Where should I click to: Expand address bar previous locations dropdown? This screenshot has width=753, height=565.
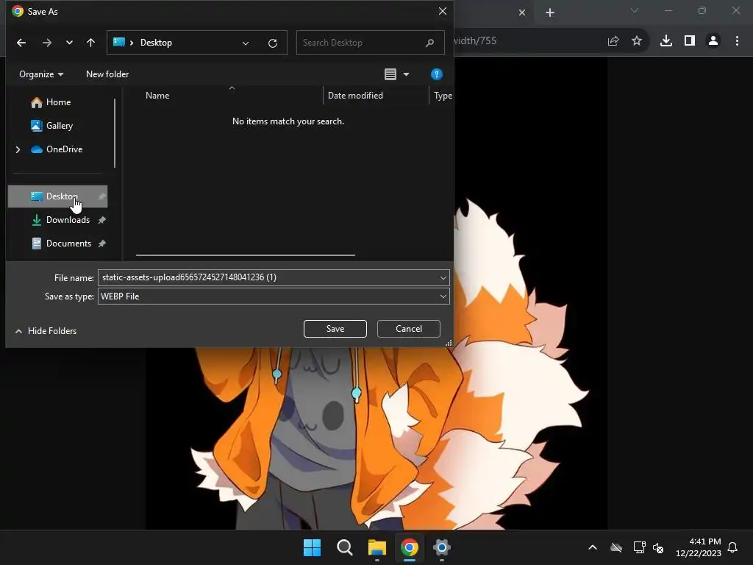pos(246,43)
